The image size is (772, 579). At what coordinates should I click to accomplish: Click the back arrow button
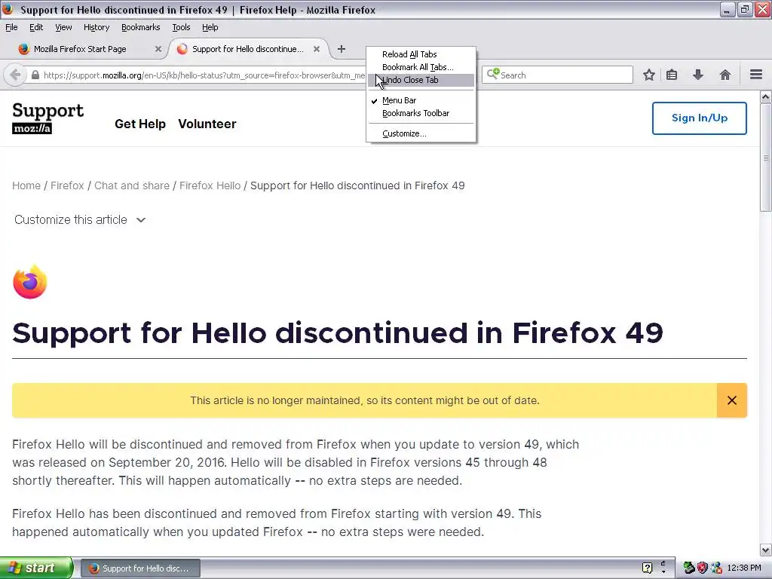tap(15, 75)
